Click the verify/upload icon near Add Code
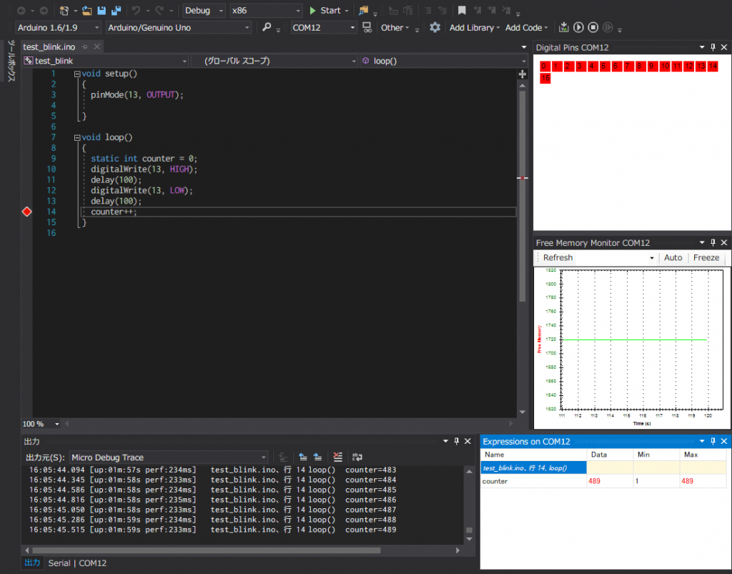Screen dimensions: 732x574 [563, 26]
